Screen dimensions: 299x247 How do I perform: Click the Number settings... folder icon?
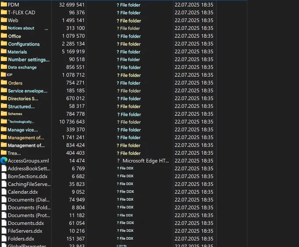tap(4, 59)
